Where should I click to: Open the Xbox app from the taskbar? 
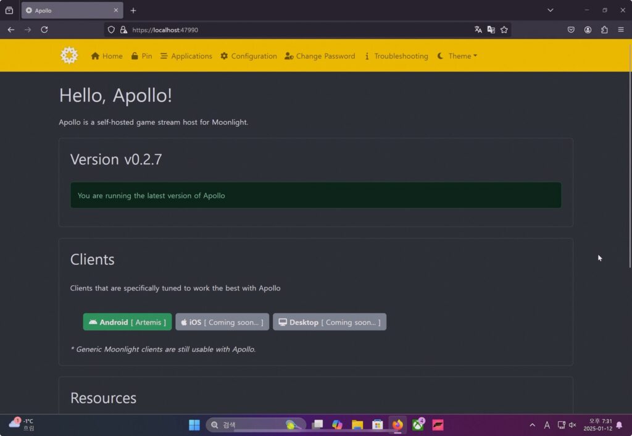(418, 425)
